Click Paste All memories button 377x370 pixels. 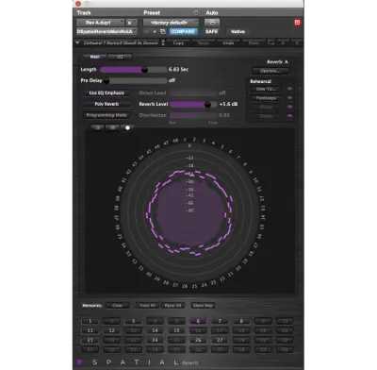pyautogui.click(x=173, y=306)
